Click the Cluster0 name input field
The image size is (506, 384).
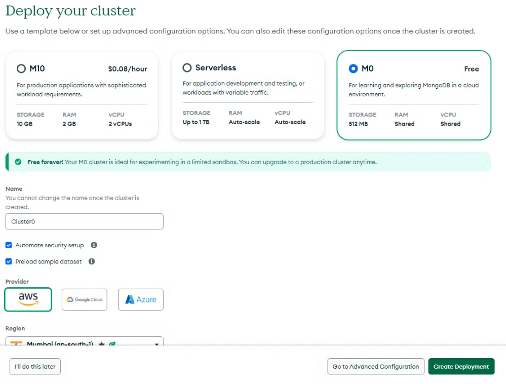click(x=84, y=221)
